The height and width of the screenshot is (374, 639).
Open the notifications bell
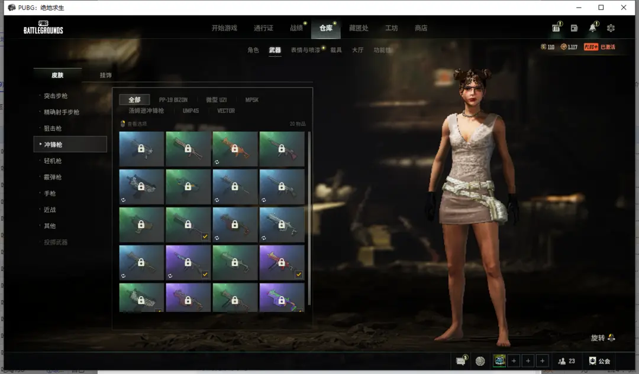click(592, 28)
